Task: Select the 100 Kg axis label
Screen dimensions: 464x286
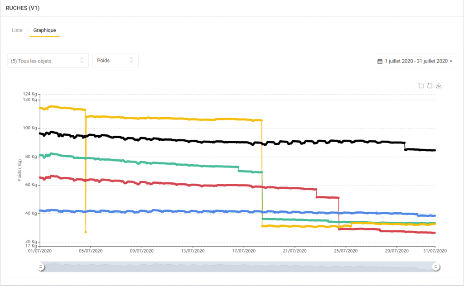Action: pos(30,128)
